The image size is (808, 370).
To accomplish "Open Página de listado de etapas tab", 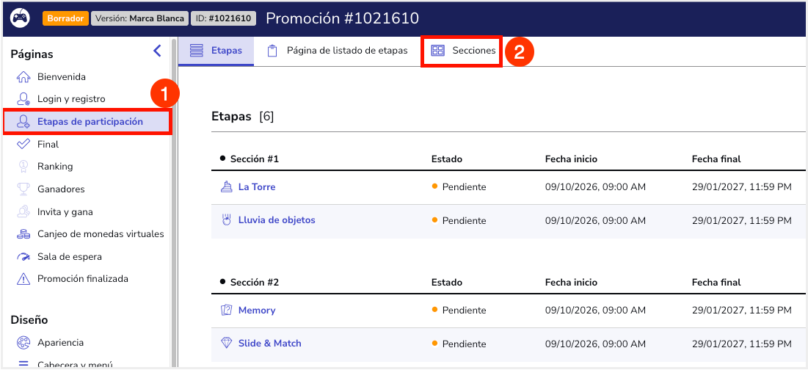I will 337,51.
